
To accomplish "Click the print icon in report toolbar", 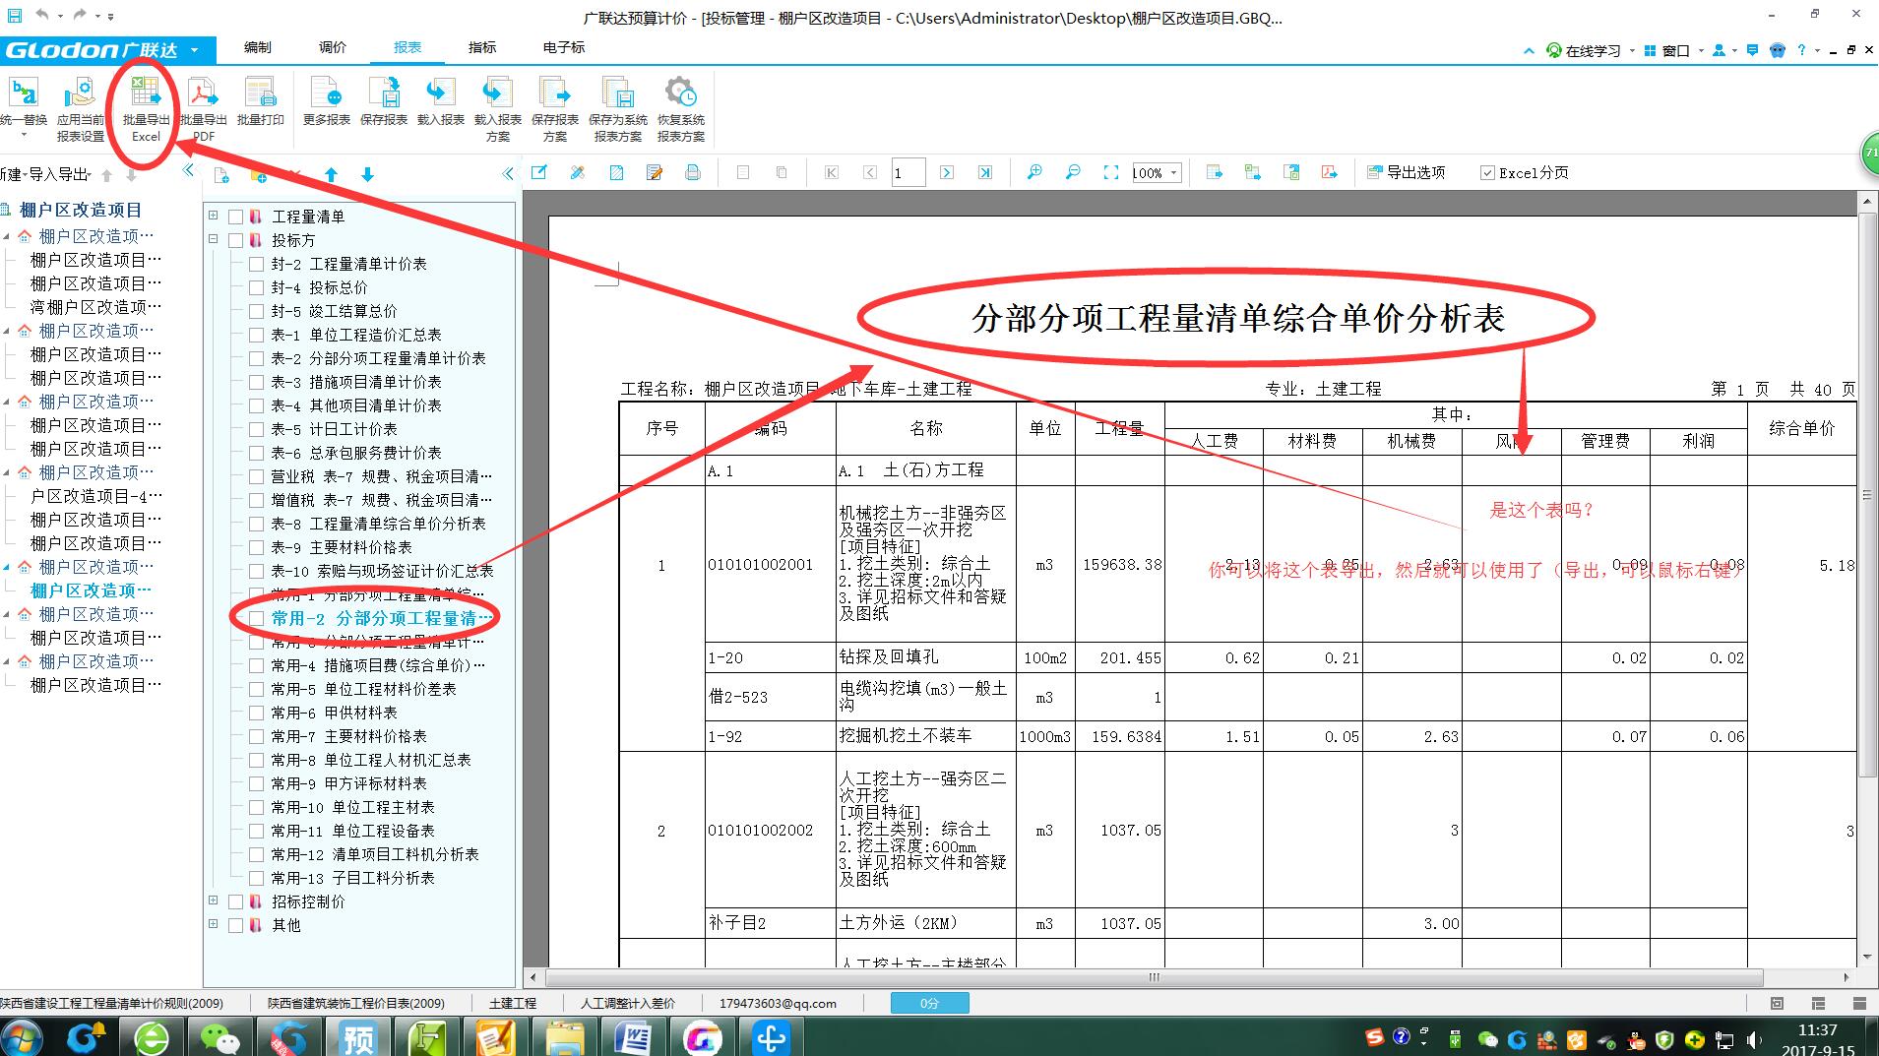I will pos(693,172).
